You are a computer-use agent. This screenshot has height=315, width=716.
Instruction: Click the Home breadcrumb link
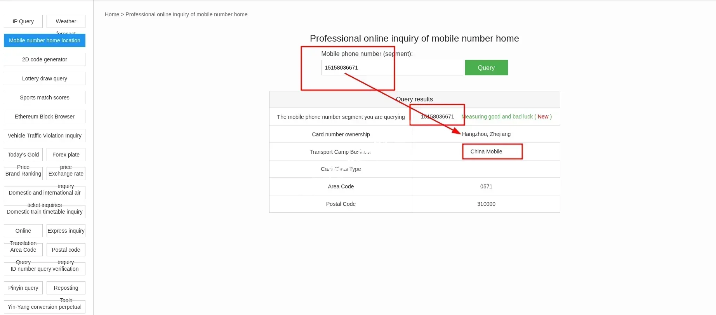click(112, 14)
